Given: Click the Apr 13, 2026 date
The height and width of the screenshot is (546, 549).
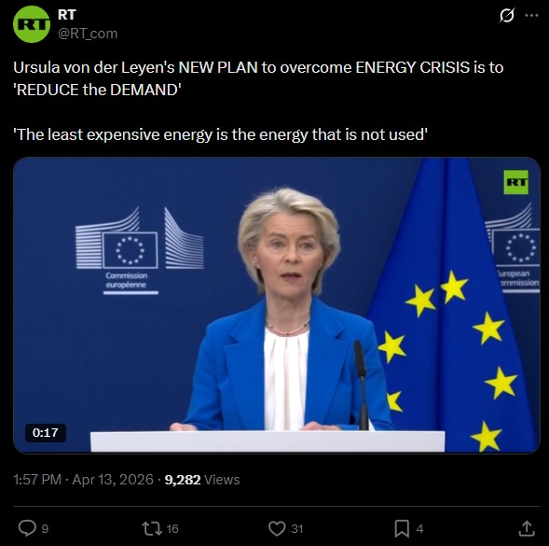Looking at the screenshot, I should tap(113, 480).
